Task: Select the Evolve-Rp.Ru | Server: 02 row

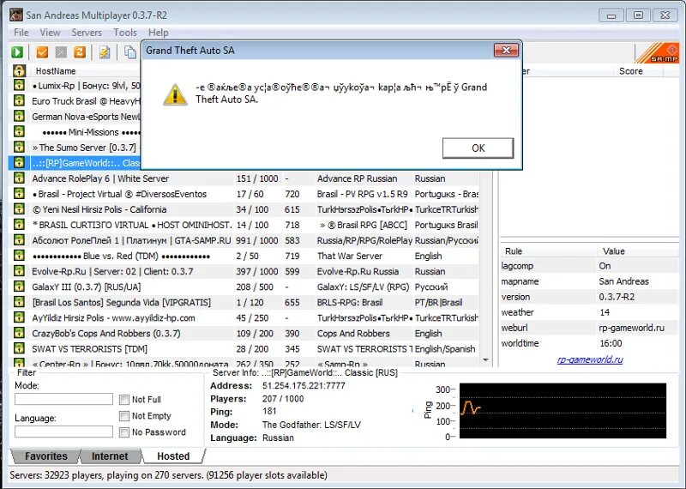Action: coord(244,271)
